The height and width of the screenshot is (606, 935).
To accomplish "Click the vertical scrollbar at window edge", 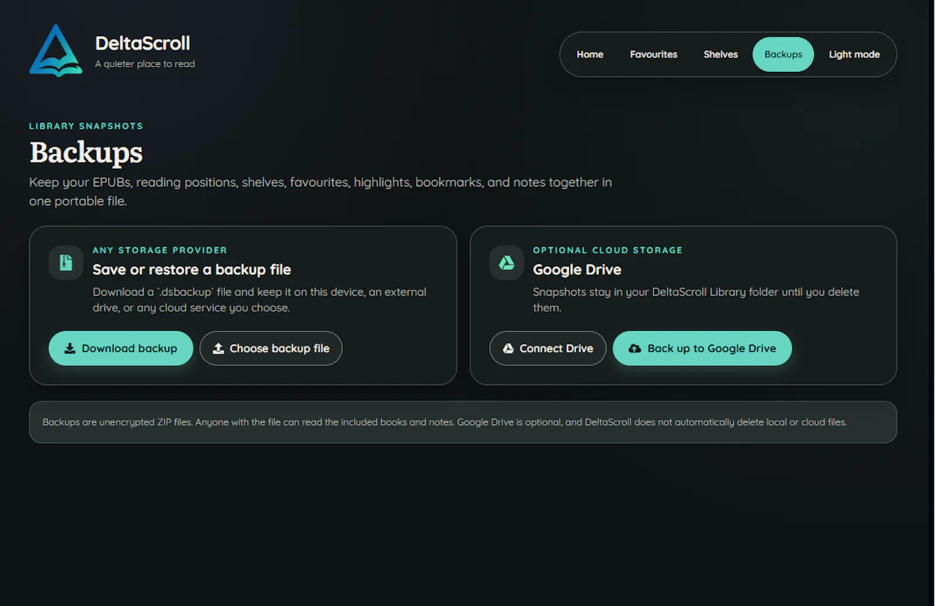I will (931, 303).
